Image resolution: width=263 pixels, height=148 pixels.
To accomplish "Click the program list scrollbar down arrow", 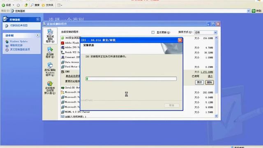I will pyautogui.click(x=216, y=116).
